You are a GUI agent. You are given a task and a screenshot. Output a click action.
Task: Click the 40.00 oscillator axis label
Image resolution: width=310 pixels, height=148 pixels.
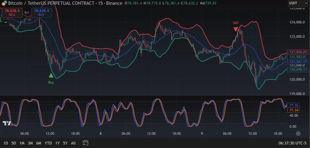click(x=294, y=115)
